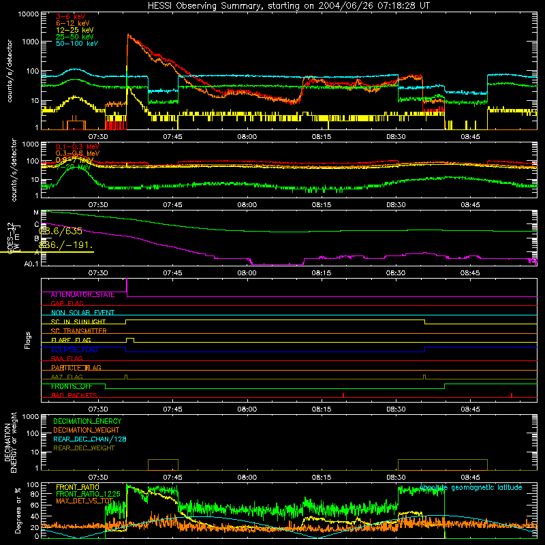Screen dimensions: 545x545
Task: Click the "Absolute geomagnetic latitude" label
Action: coord(471,488)
